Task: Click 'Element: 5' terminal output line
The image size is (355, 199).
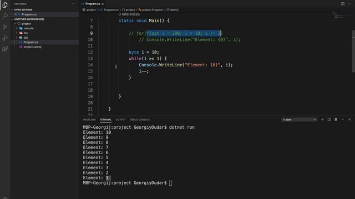Action: [95, 158]
